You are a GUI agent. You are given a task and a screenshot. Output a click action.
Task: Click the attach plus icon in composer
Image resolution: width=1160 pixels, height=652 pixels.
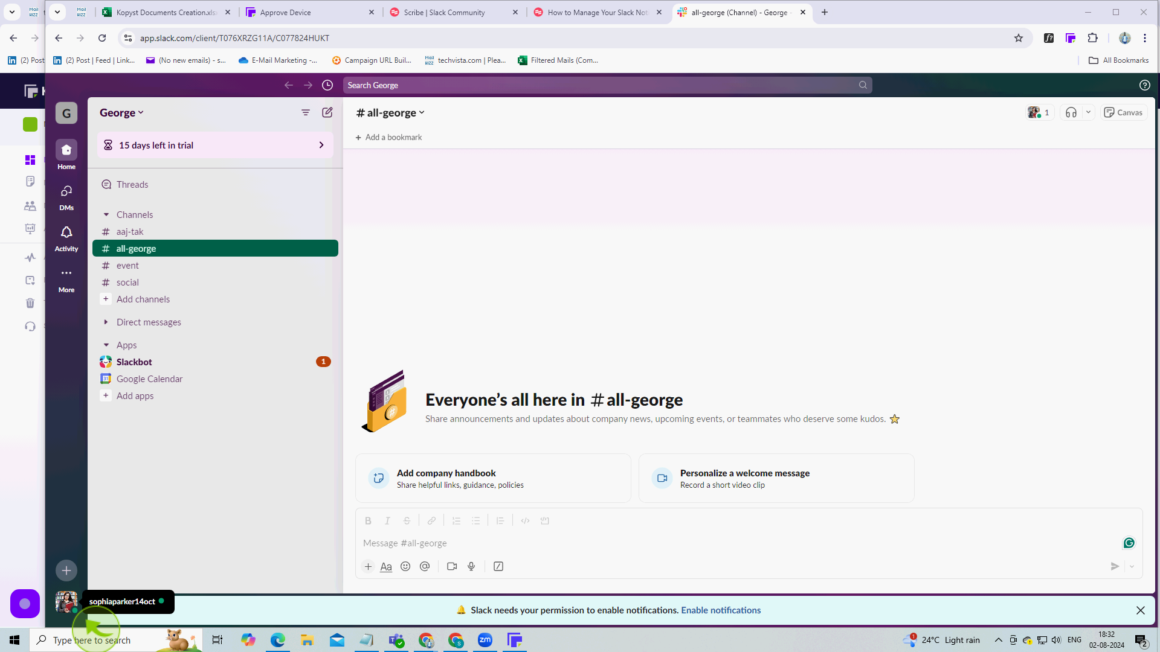(368, 566)
